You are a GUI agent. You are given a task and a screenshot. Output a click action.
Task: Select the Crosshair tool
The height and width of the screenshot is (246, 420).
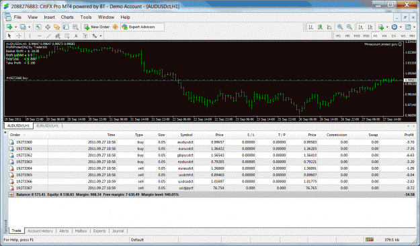click(19, 36)
